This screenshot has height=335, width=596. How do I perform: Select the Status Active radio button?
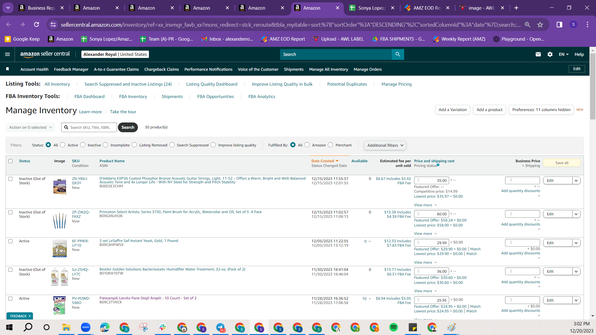coord(63,145)
